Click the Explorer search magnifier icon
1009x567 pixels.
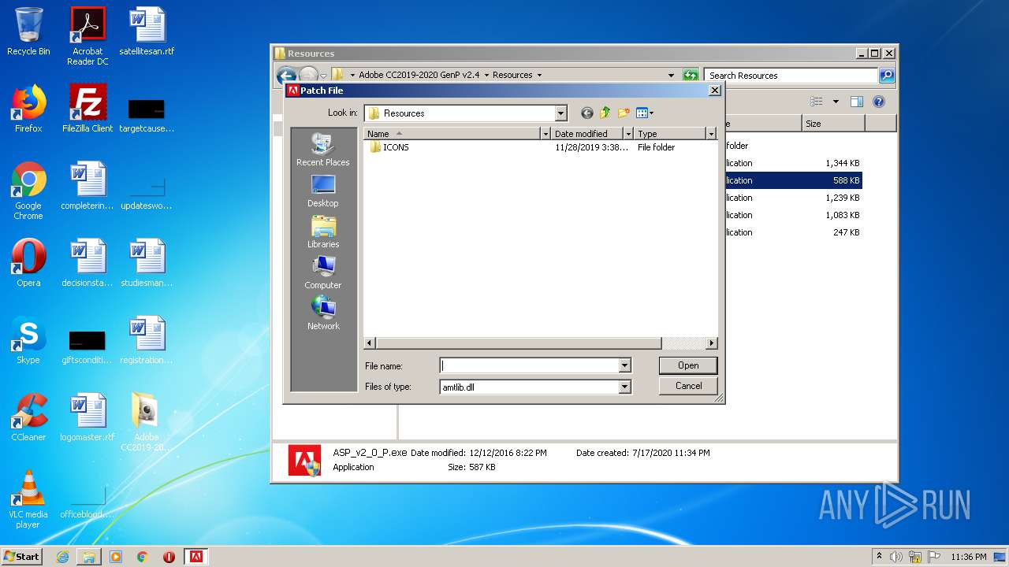point(886,76)
